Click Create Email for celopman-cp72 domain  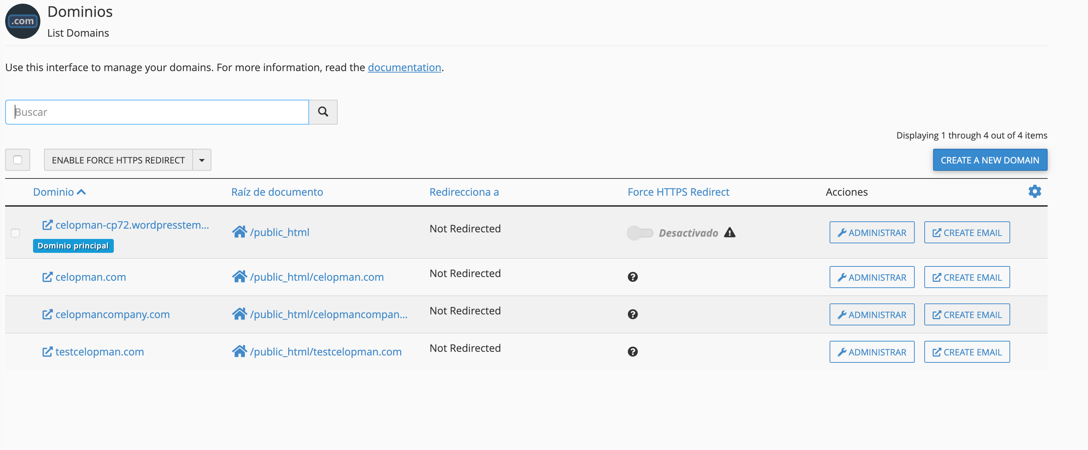click(x=967, y=232)
